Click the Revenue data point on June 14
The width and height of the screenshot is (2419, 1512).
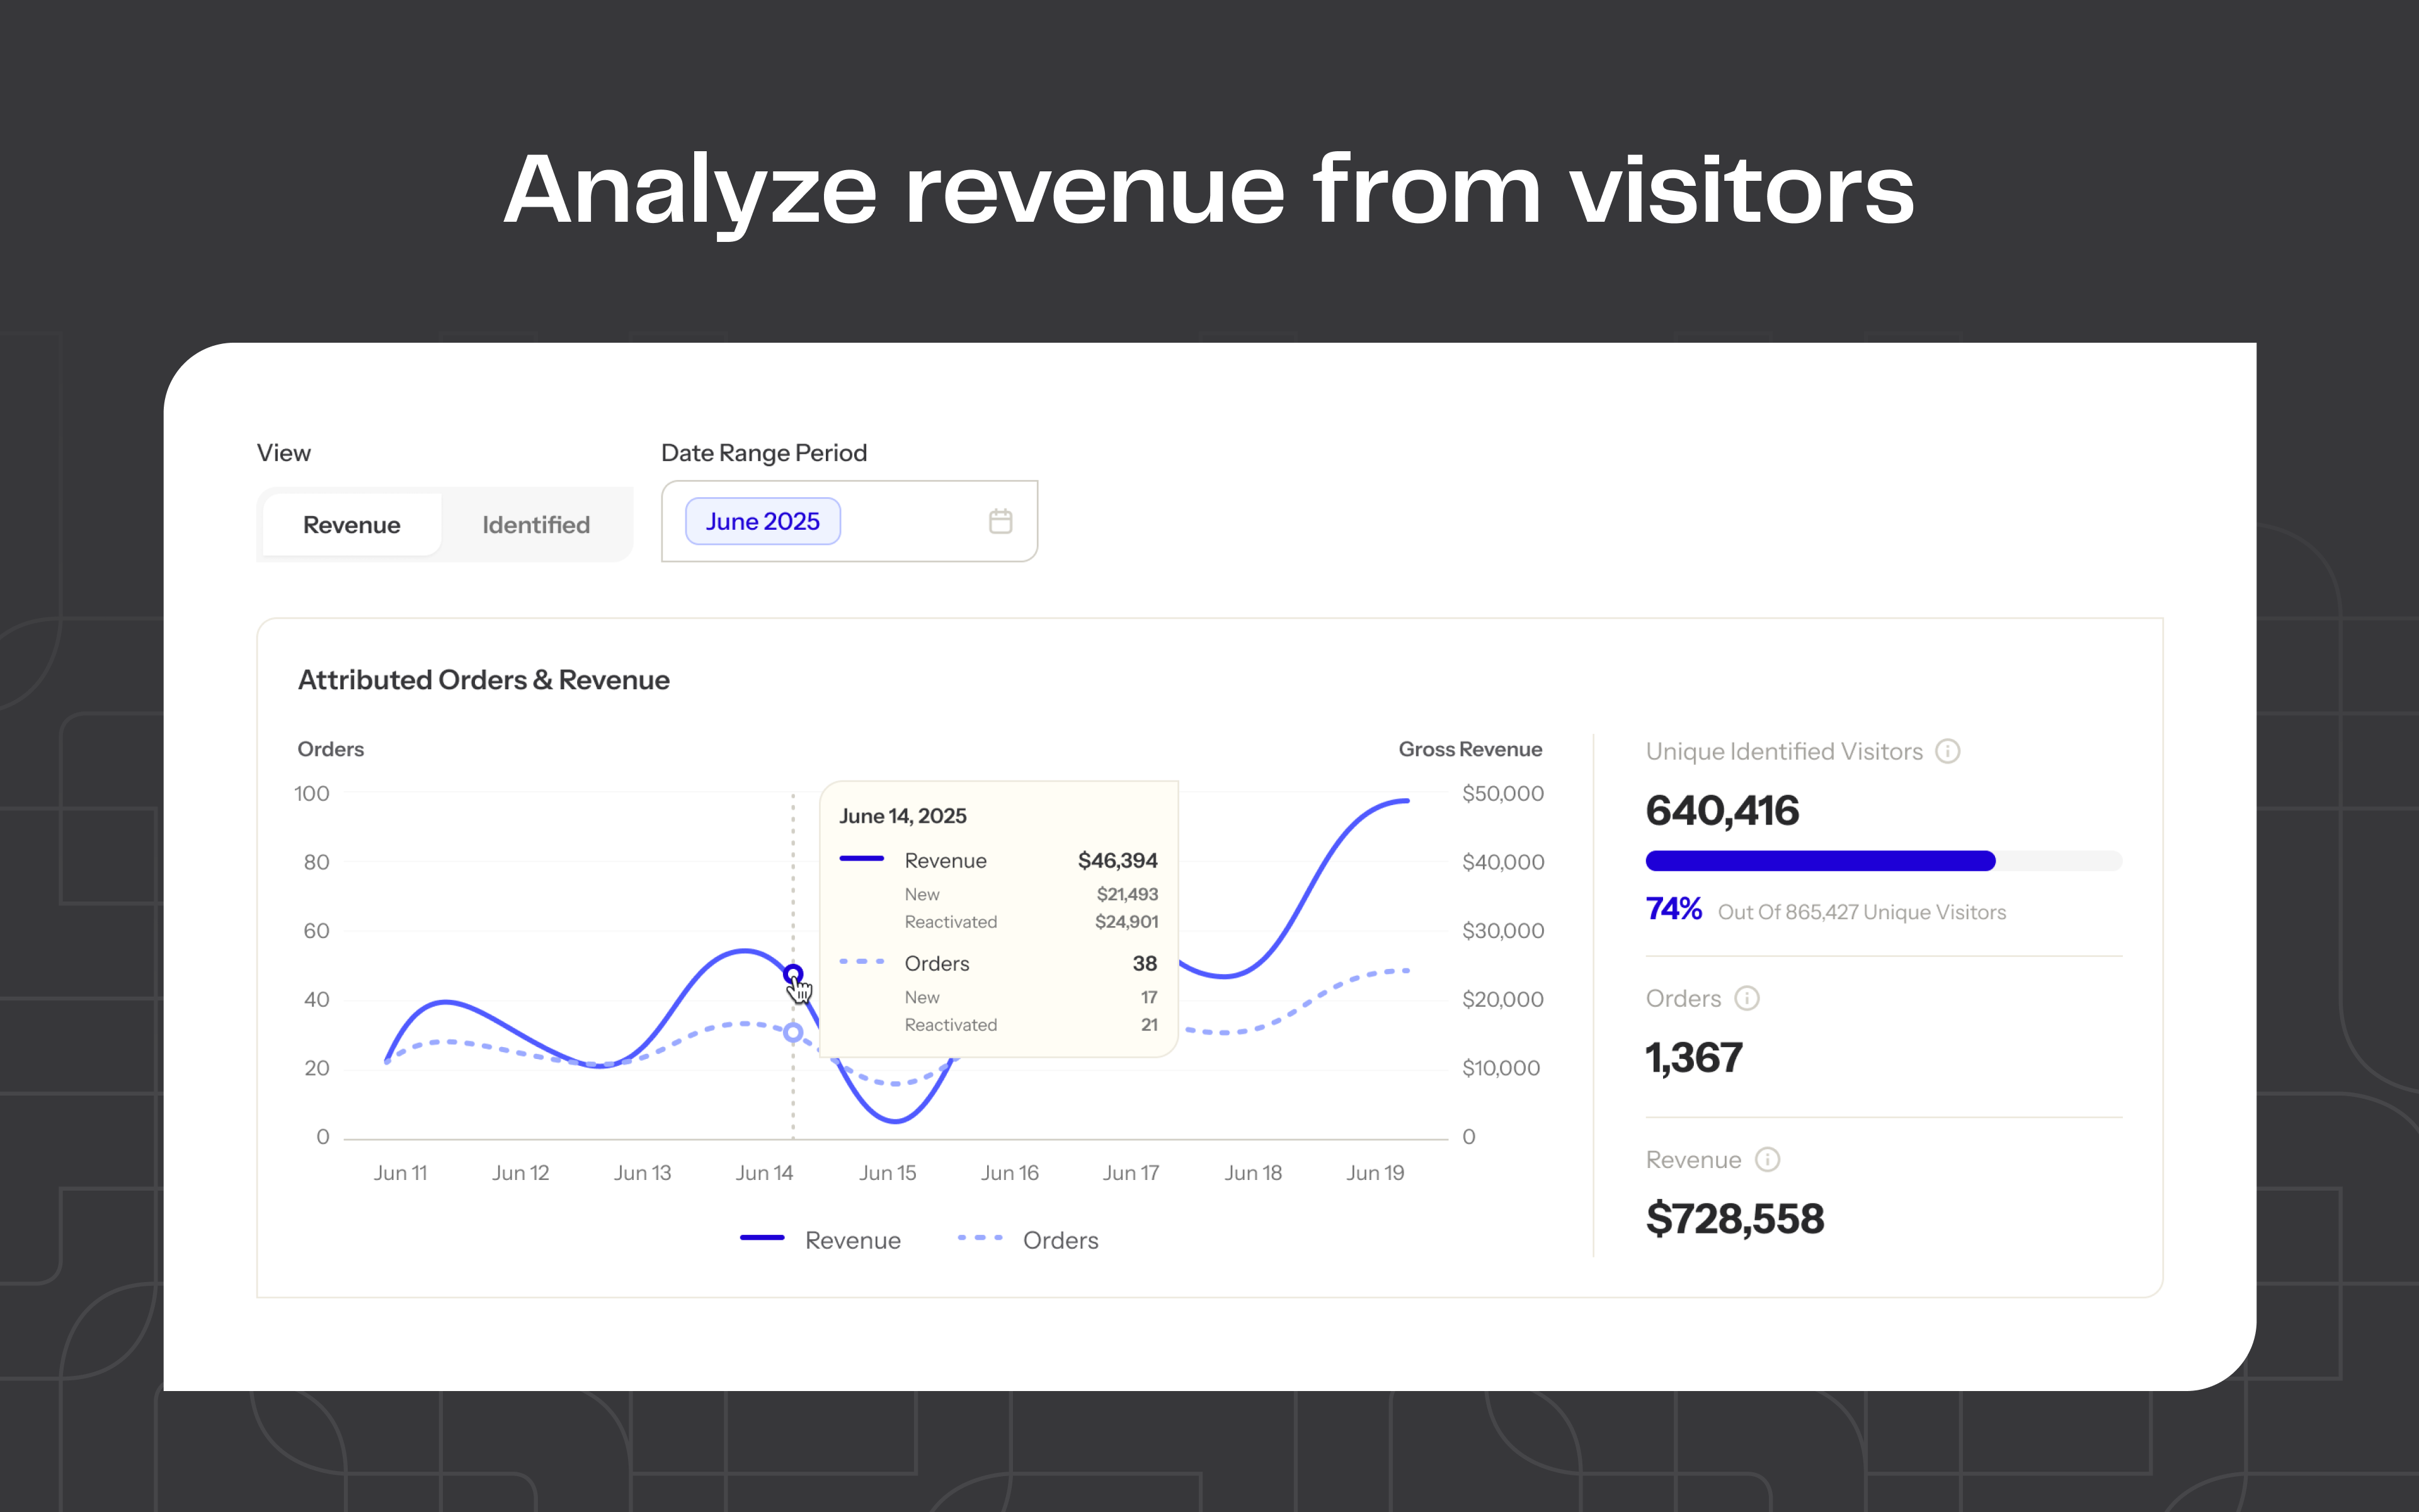click(x=792, y=973)
